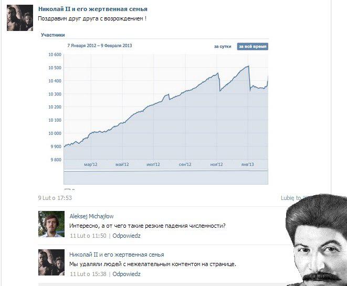The image size is (347, 286).
Task: Open the group name link in the reply comment
Action: coord(117,255)
